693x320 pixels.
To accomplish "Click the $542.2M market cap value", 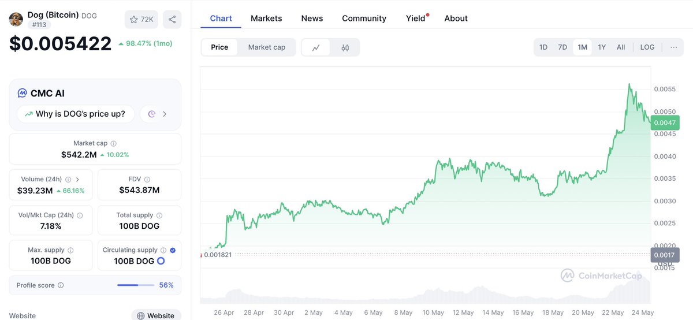I will click(79, 155).
